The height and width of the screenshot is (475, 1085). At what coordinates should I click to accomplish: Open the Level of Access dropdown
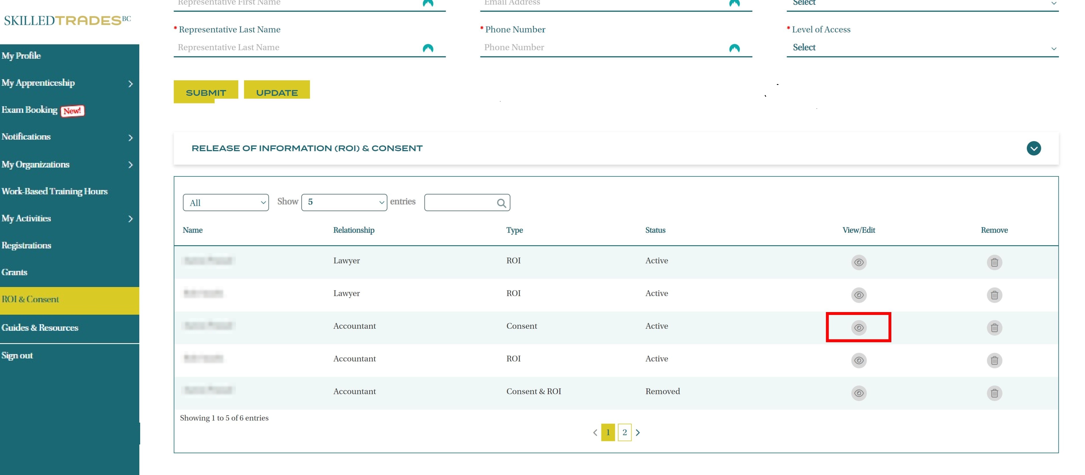coord(922,48)
